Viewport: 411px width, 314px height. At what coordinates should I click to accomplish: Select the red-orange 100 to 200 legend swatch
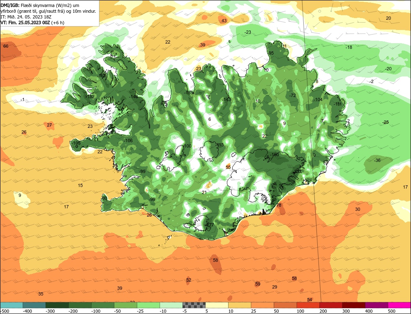(x=308, y=305)
